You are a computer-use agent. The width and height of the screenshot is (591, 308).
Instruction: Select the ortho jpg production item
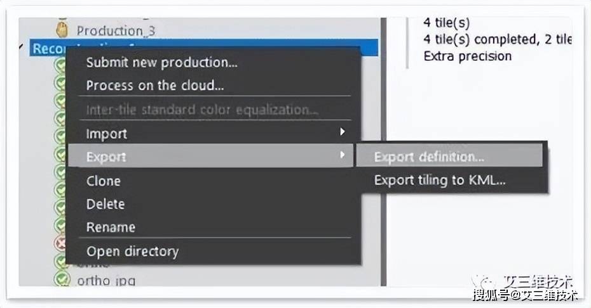coord(106,281)
